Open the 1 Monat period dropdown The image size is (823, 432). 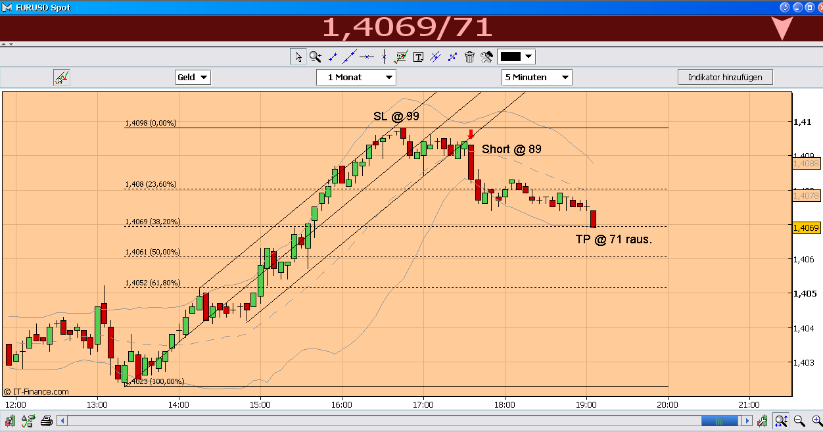(x=356, y=78)
